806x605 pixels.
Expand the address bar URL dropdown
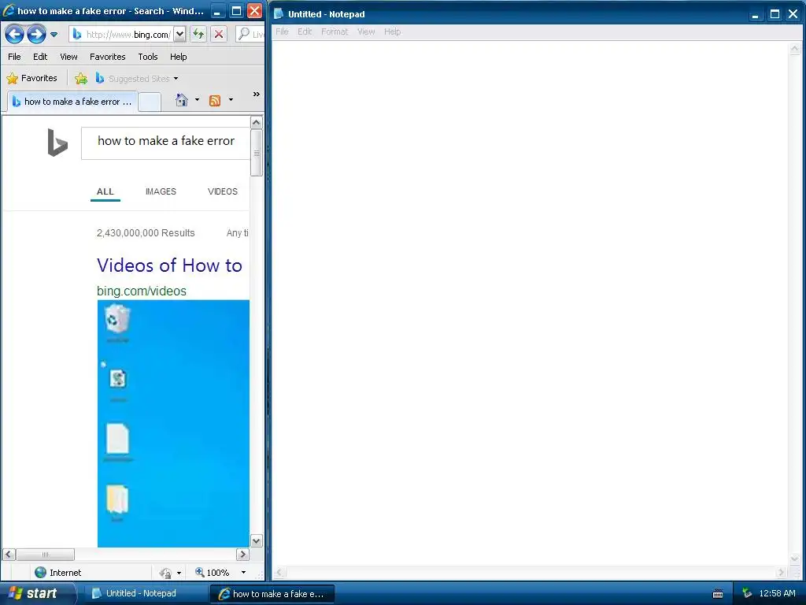click(x=179, y=35)
